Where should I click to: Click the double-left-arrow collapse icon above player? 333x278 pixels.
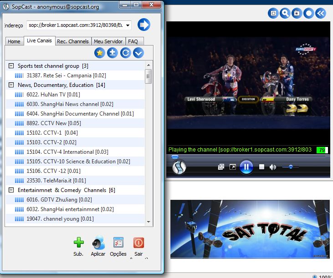[320, 13]
